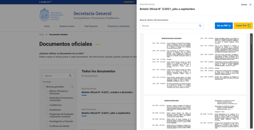Screen dimensions: 254x130
Task: Collapse the Normas generales filter group
Action: [x=72, y=87]
